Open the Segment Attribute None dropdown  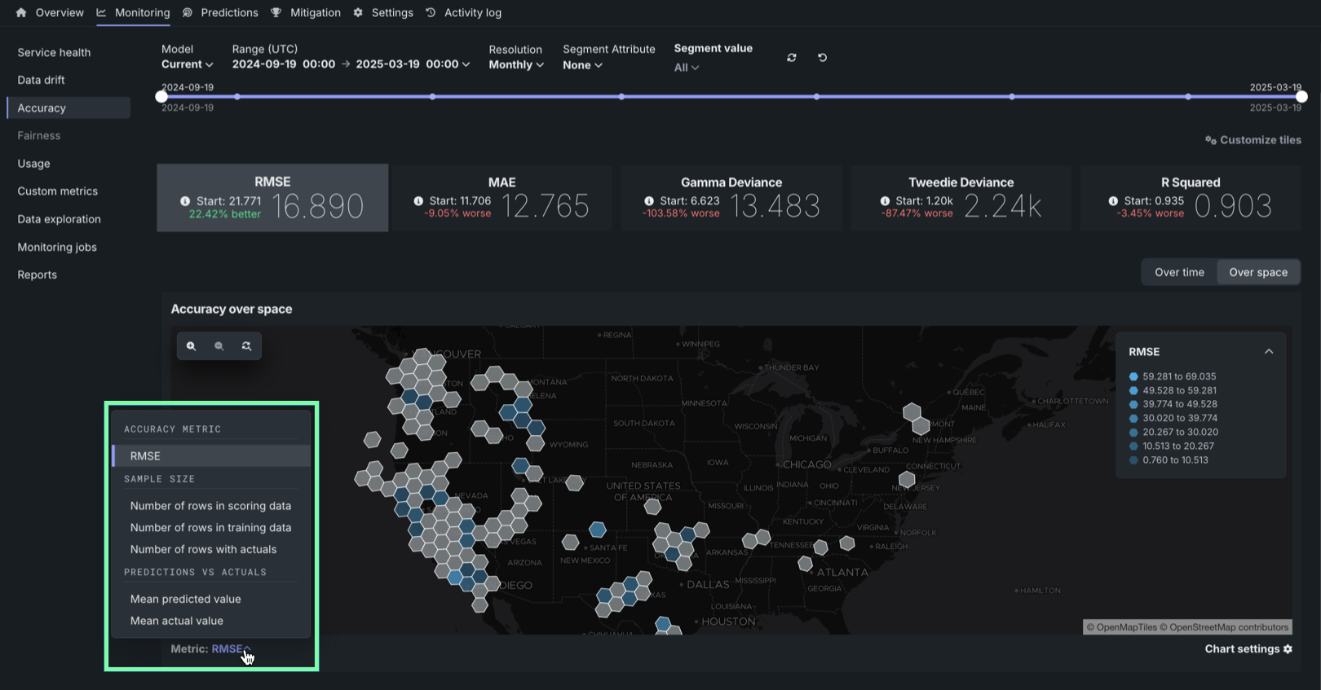tap(582, 65)
